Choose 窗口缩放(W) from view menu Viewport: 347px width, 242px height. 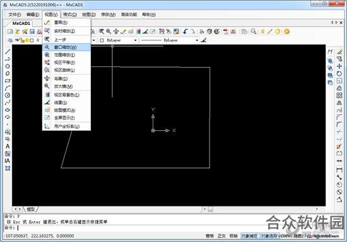click(66, 47)
